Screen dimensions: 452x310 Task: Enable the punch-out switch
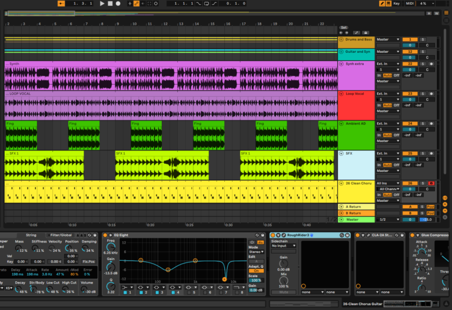[x=214, y=4]
